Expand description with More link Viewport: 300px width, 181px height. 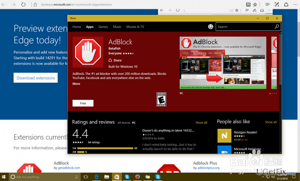tap(76, 84)
